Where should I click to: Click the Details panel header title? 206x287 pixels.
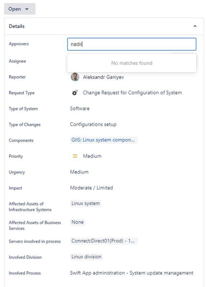[x=17, y=26]
